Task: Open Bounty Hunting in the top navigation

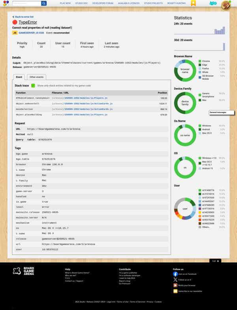Action: tap(176, 3)
